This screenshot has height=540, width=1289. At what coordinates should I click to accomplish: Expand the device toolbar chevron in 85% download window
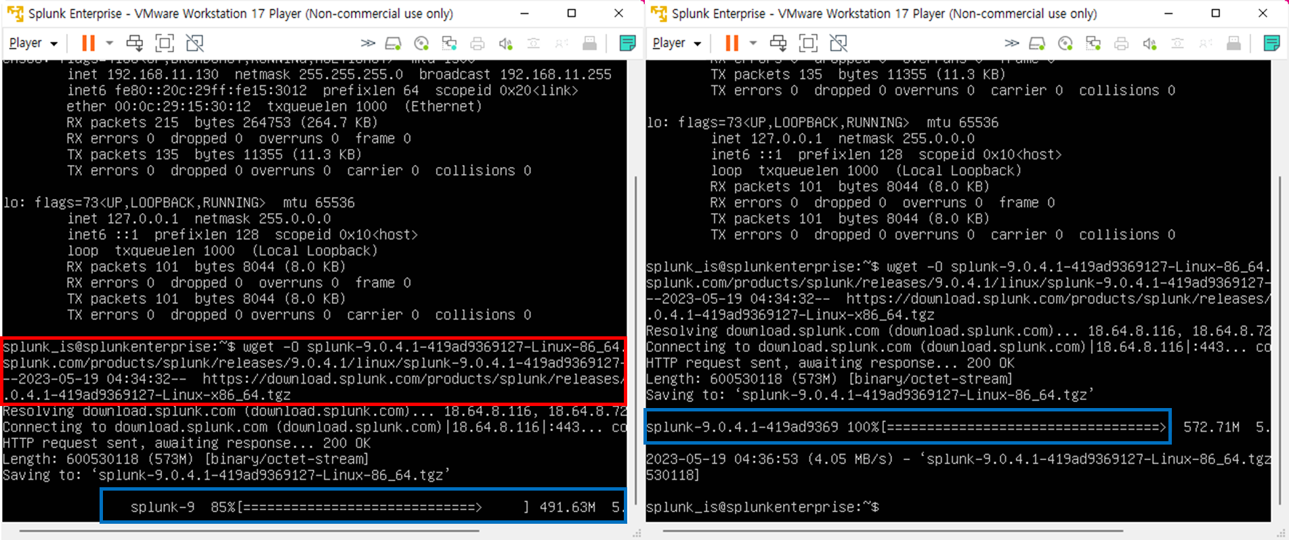(368, 43)
